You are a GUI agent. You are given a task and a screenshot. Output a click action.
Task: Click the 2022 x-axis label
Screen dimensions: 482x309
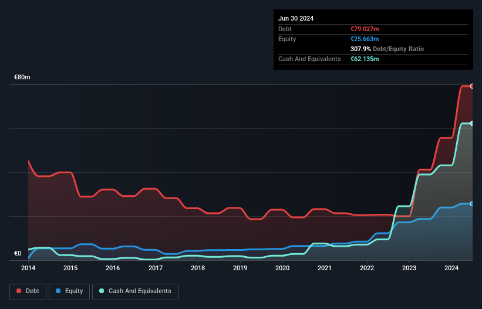click(367, 268)
